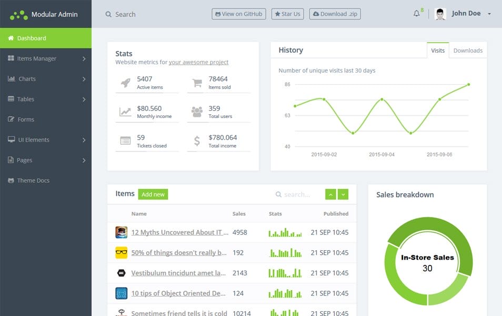Expand the Charts submenu chevron
Screen dimensions: 502x316
(83, 79)
